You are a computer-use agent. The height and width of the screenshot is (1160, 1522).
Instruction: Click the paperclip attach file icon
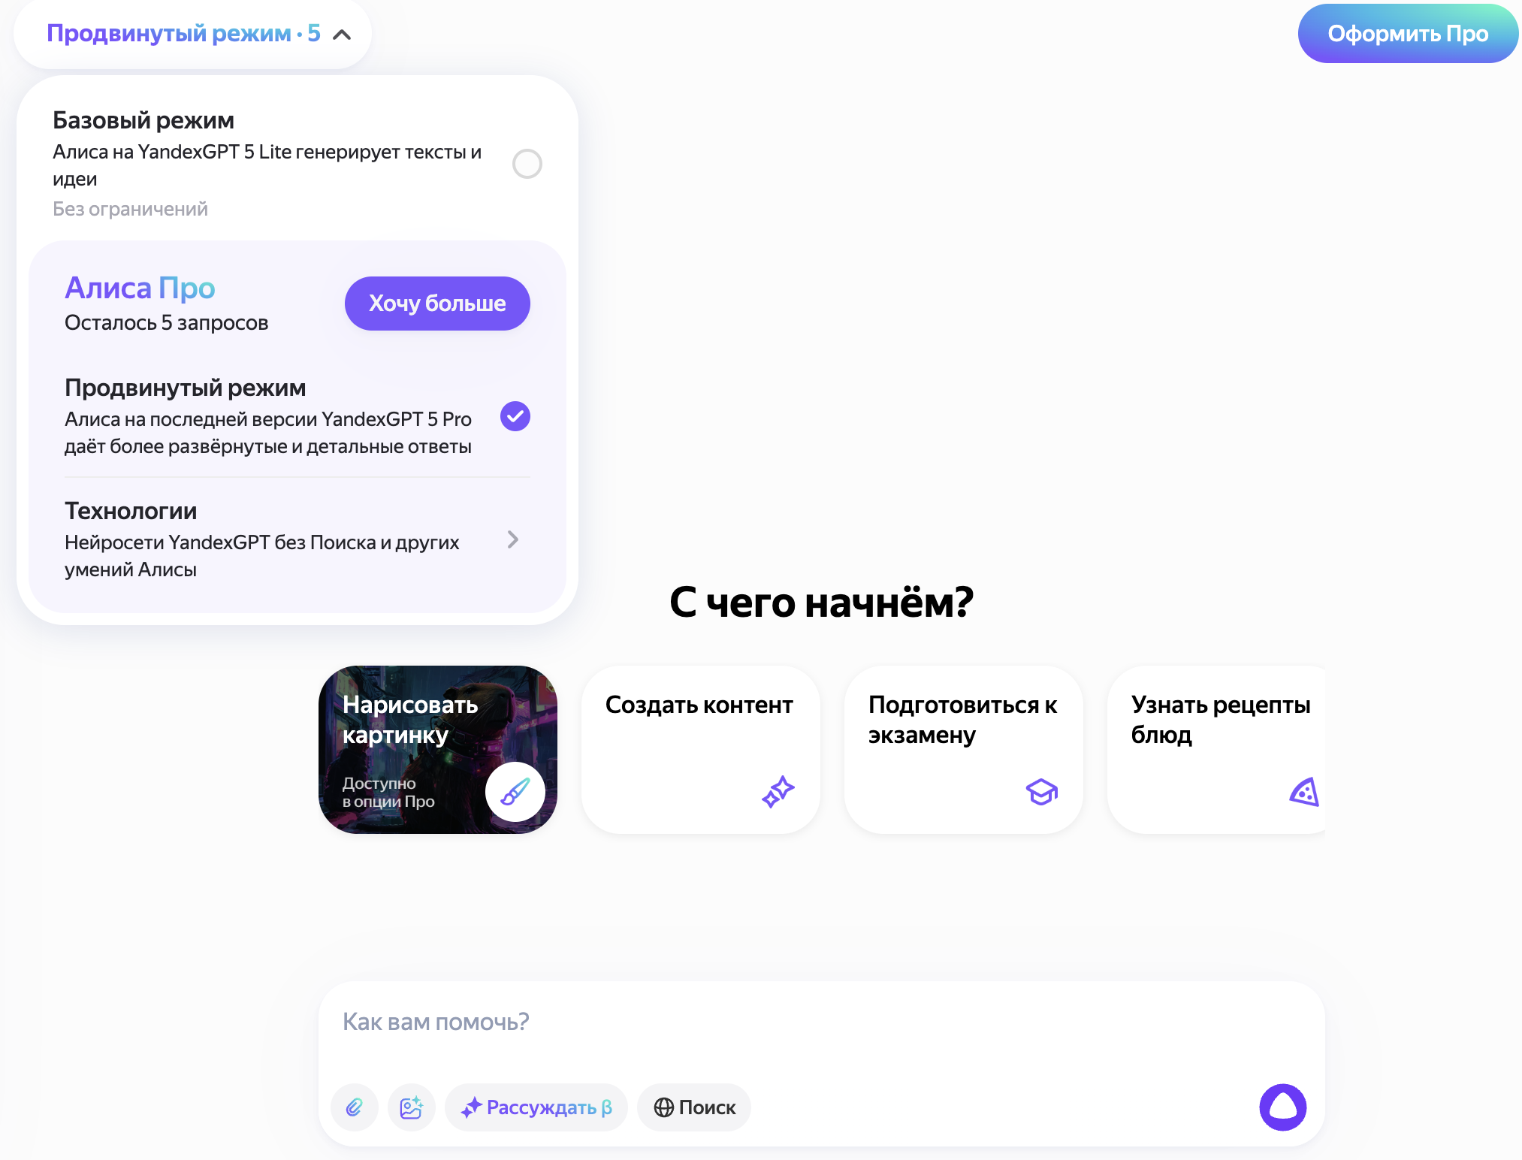coord(355,1107)
